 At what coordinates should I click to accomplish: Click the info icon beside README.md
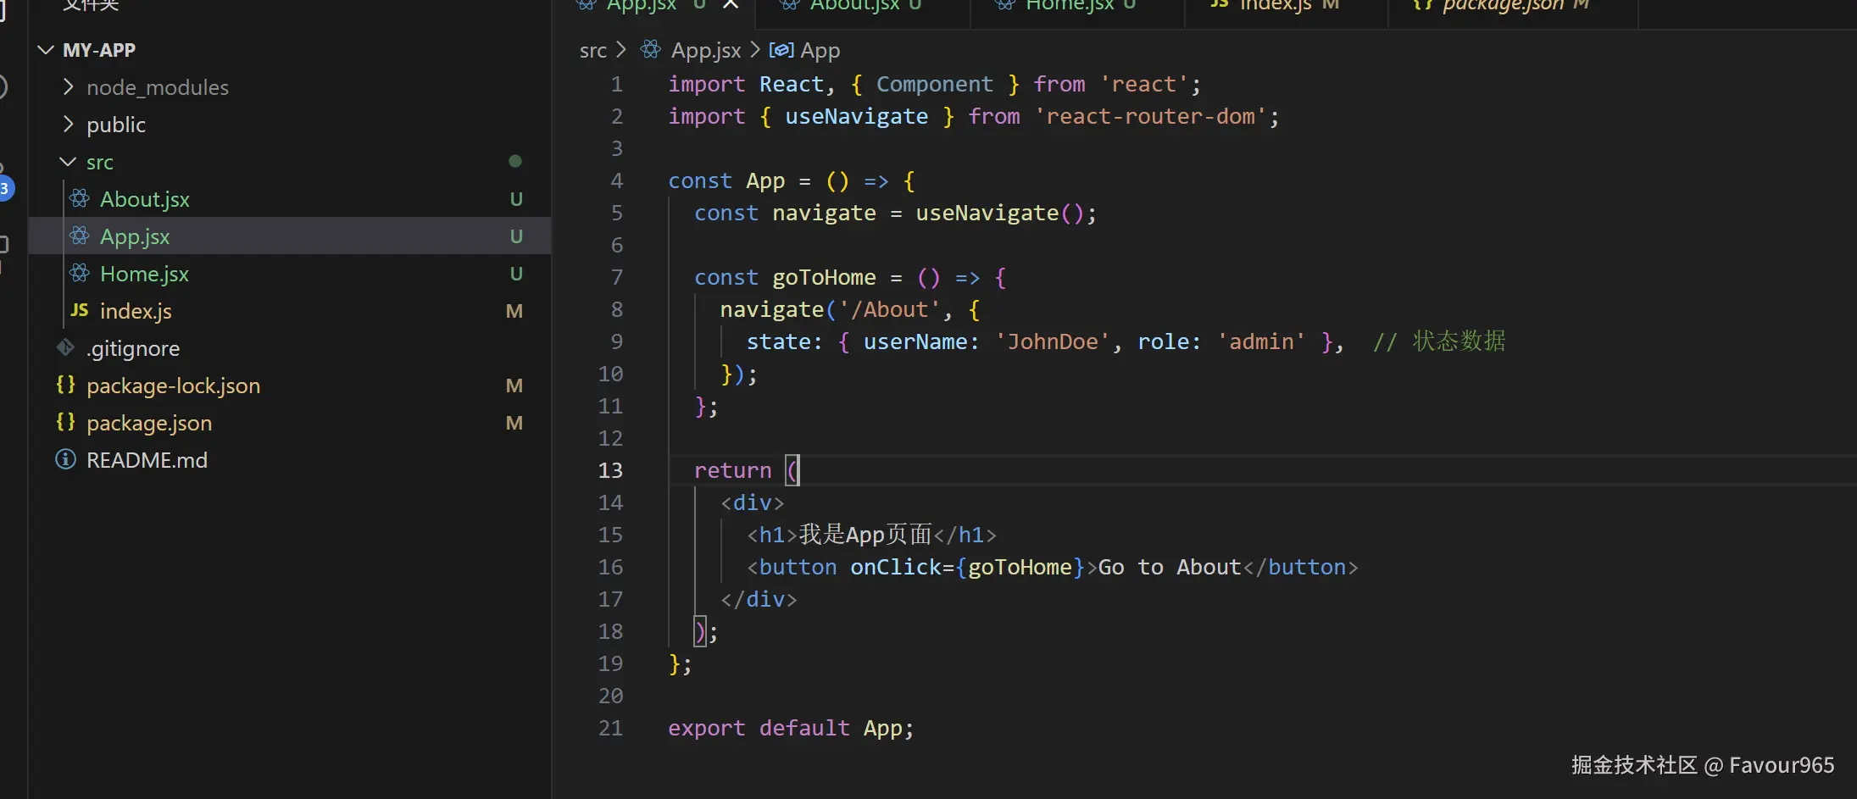coord(65,460)
